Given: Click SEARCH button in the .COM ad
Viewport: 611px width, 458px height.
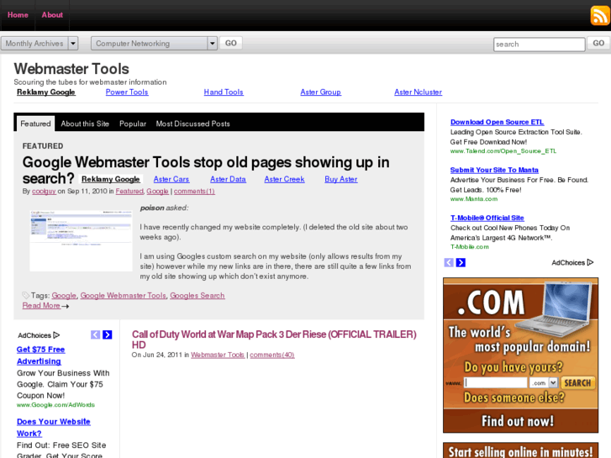Looking at the screenshot, I should click(578, 382).
